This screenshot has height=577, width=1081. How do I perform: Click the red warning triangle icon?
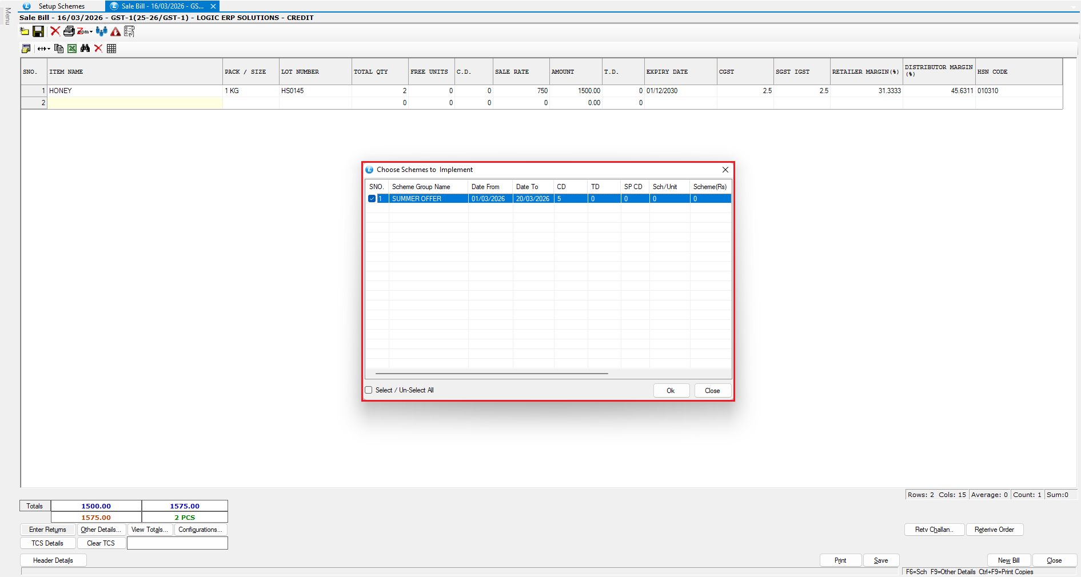pyautogui.click(x=115, y=31)
